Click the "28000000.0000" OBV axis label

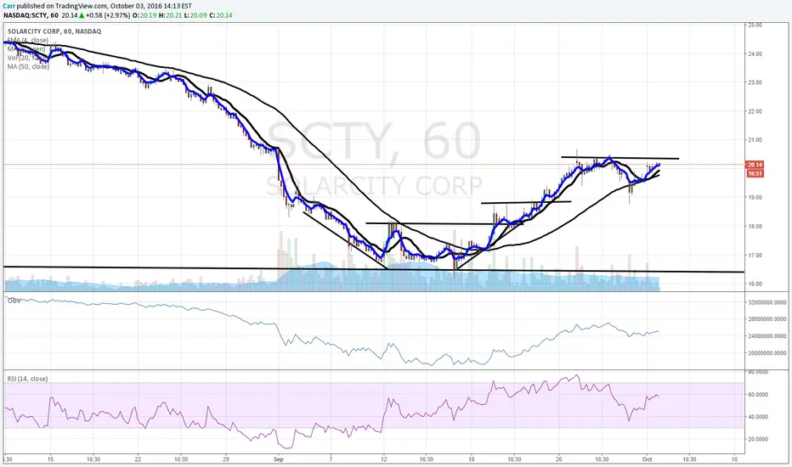point(767,318)
